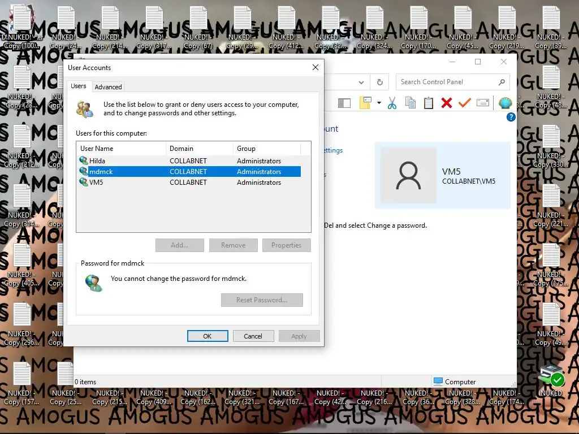Click the Apply button
The image size is (579, 434).
point(299,336)
